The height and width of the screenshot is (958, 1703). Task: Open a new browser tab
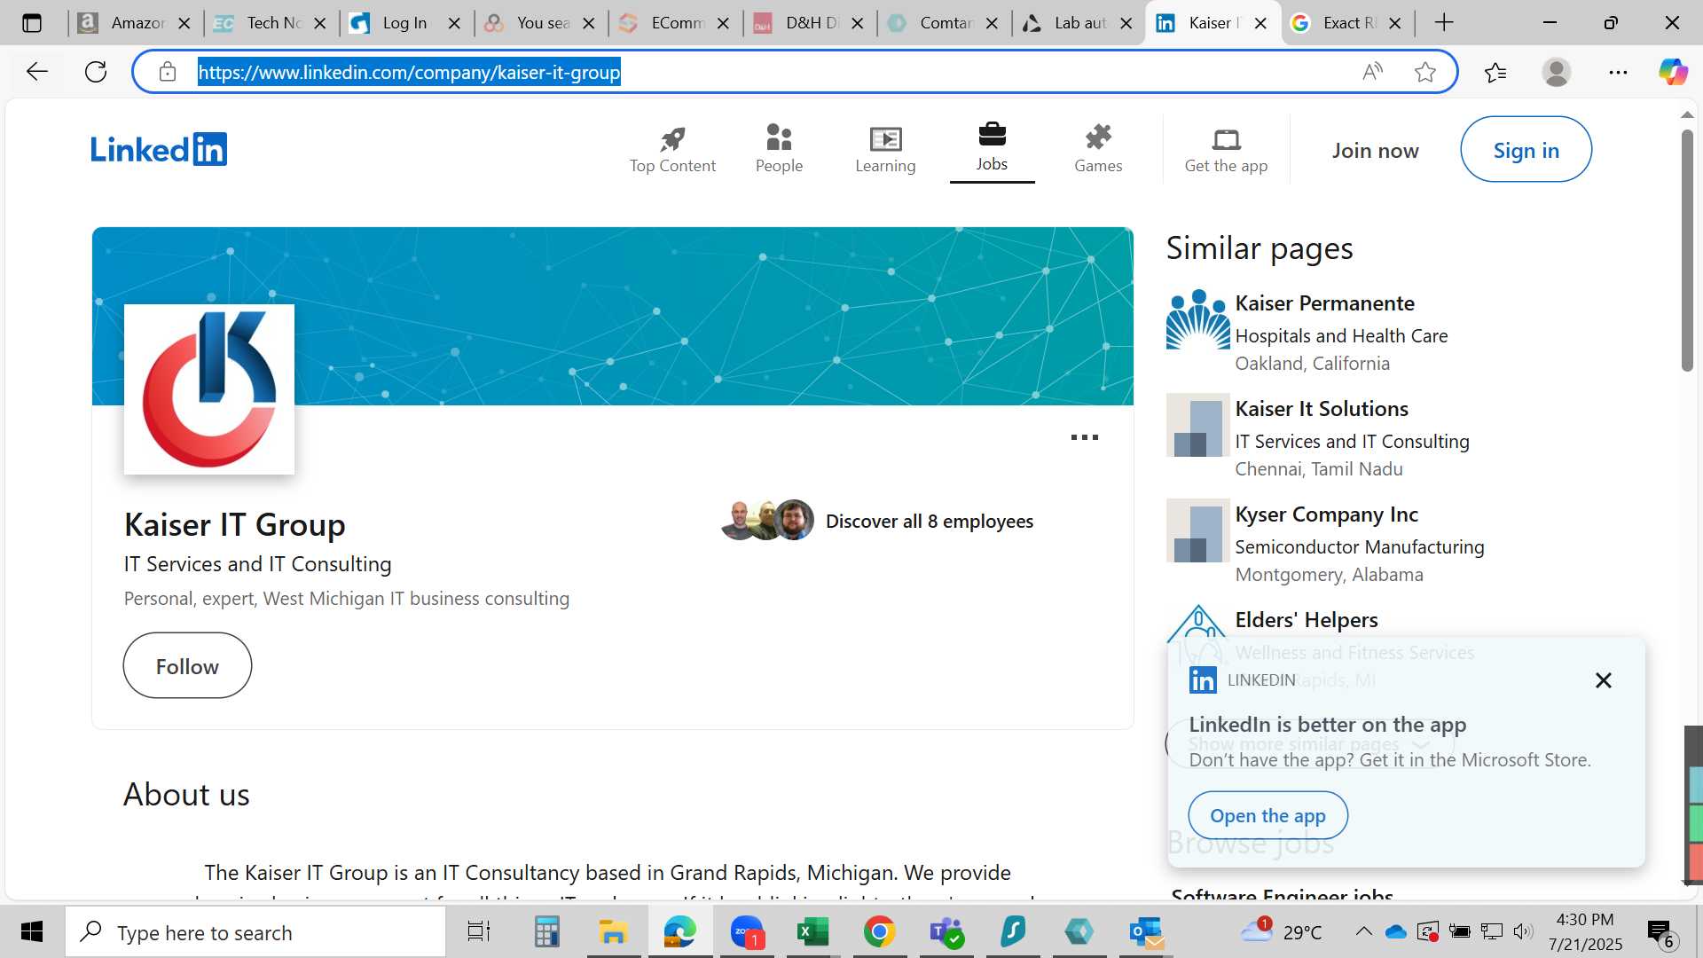(1444, 23)
